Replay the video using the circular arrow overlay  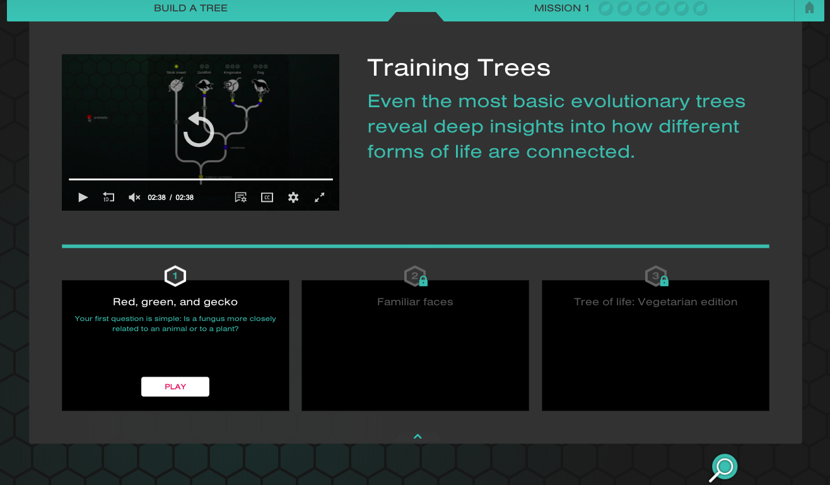199,131
